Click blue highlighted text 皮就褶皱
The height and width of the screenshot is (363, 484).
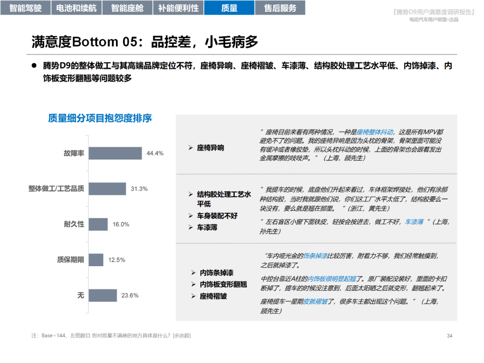[x=315, y=301]
